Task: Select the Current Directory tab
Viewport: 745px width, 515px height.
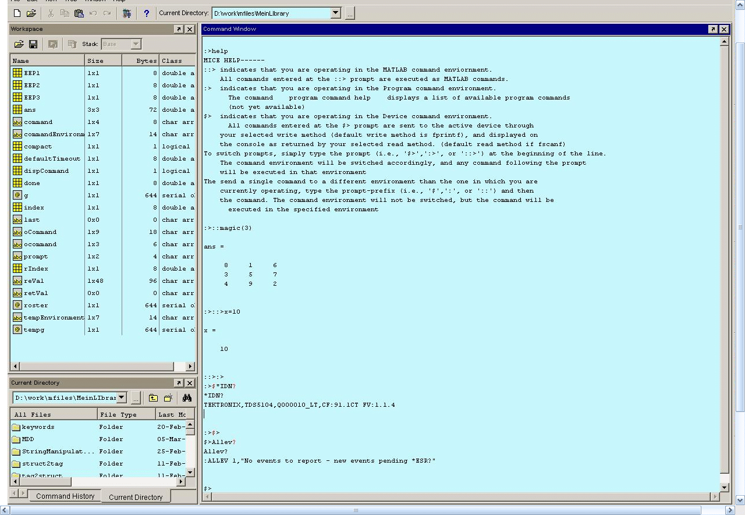Action: click(136, 497)
